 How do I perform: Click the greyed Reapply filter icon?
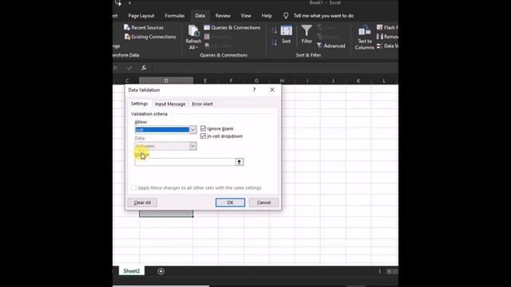(319, 37)
